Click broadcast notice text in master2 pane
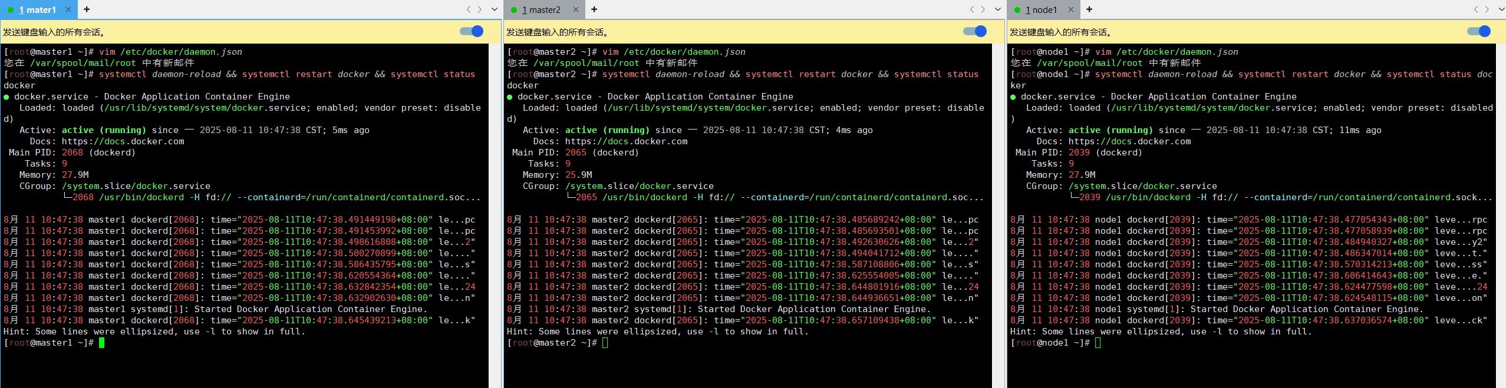The height and width of the screenshot is (388, 1506). coord(558,32)
